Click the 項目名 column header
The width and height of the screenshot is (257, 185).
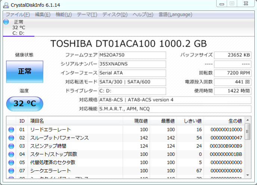click(x=75, y=121)
